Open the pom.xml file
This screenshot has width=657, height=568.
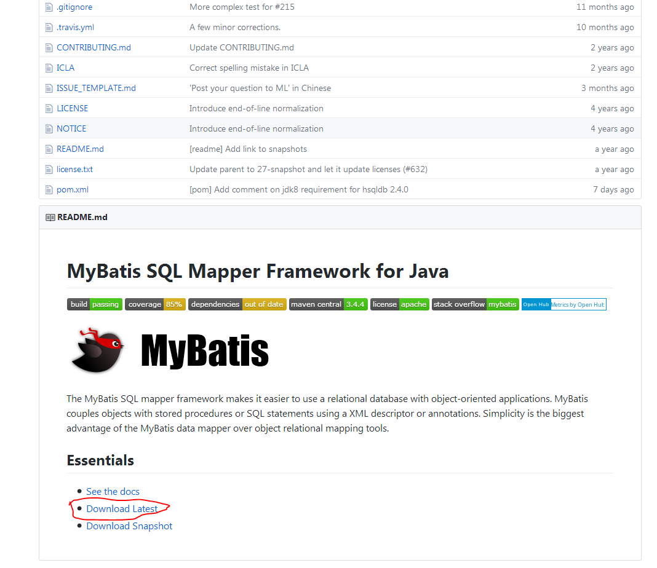point(73,189)
